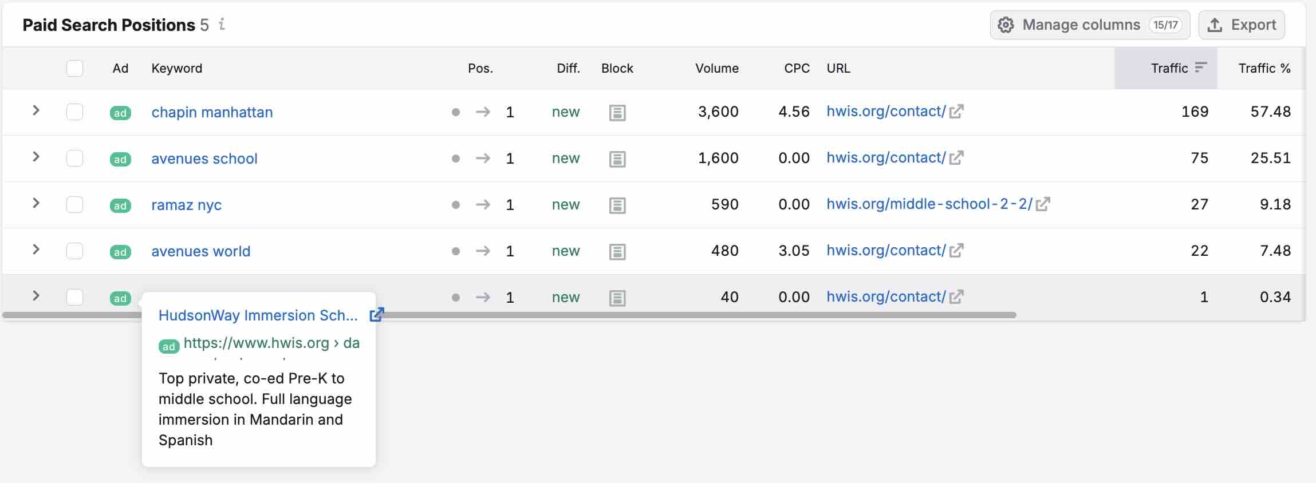1316x483 pixels.
Task: Click external link icon in the ad popup
Action: click(x=376, y=315)
